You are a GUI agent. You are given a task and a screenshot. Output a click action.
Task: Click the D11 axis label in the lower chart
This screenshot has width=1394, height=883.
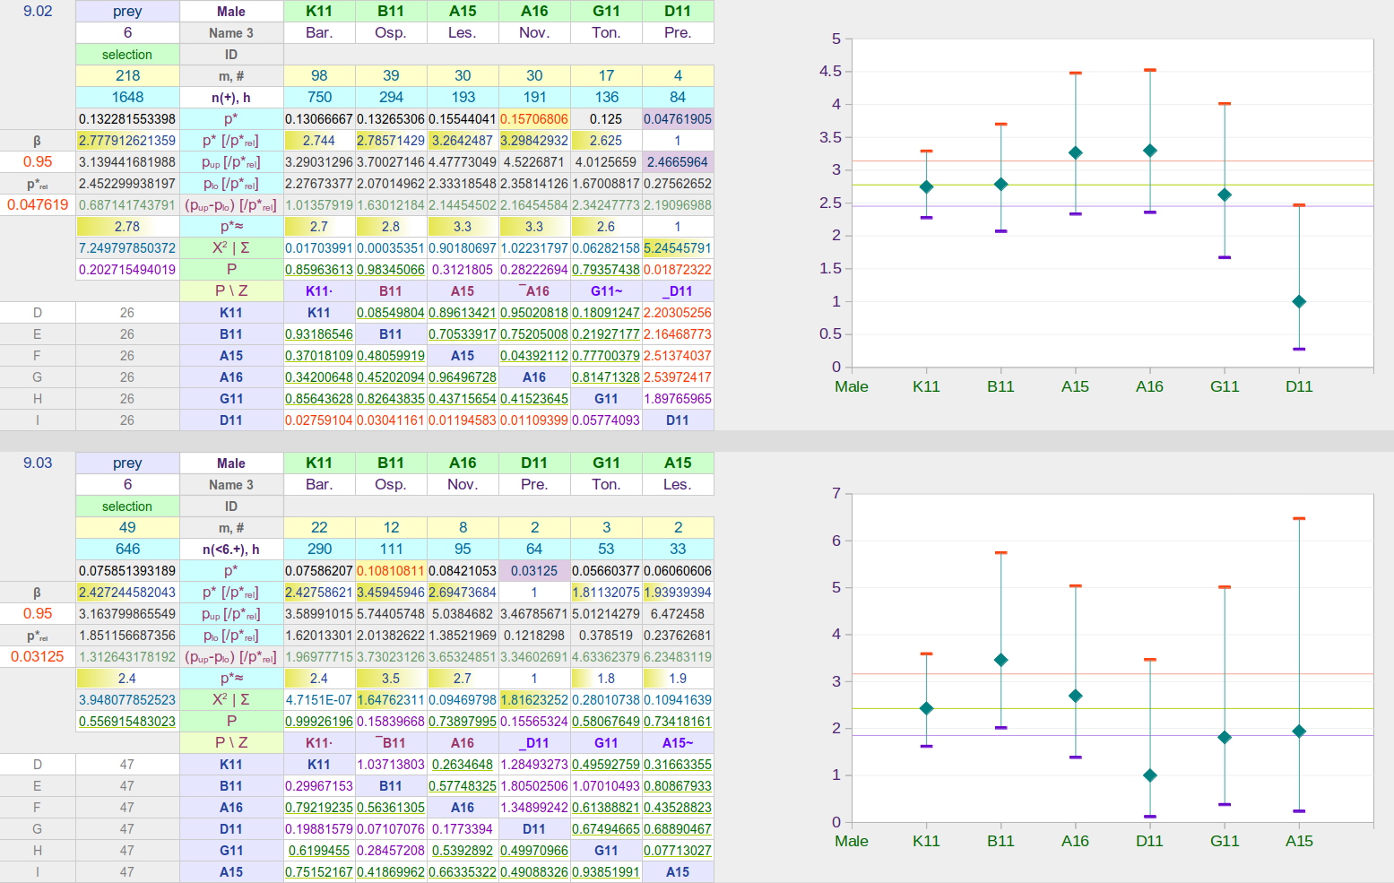[1149, 841]
